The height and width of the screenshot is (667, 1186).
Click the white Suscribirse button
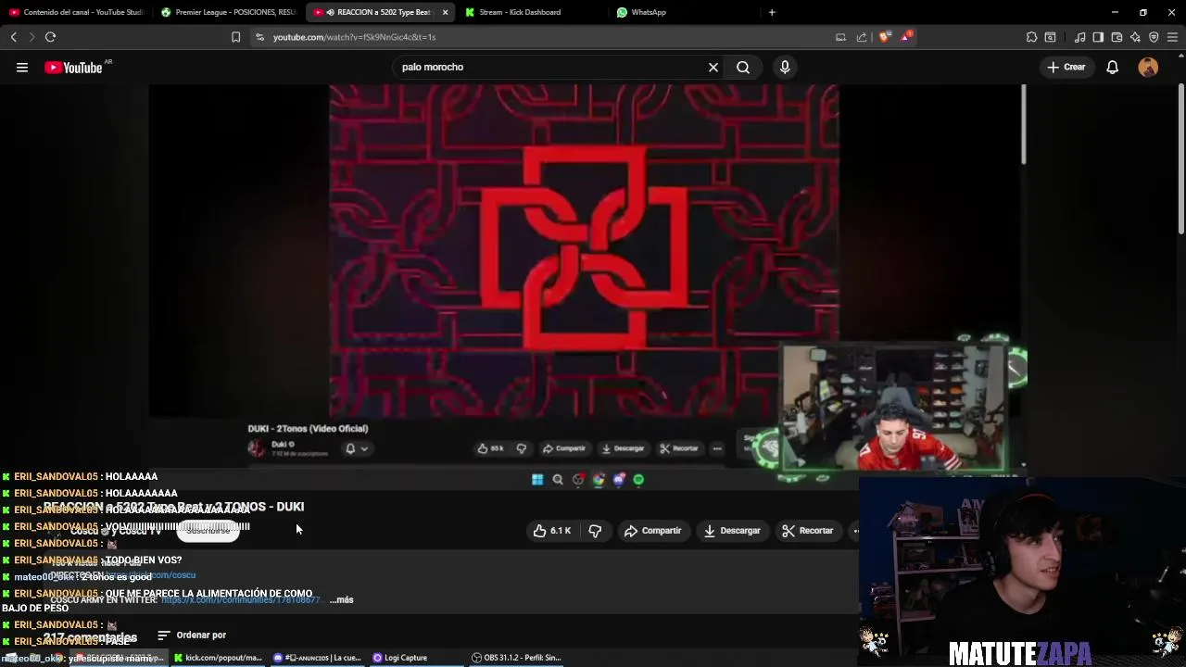[x=208, y=531]
